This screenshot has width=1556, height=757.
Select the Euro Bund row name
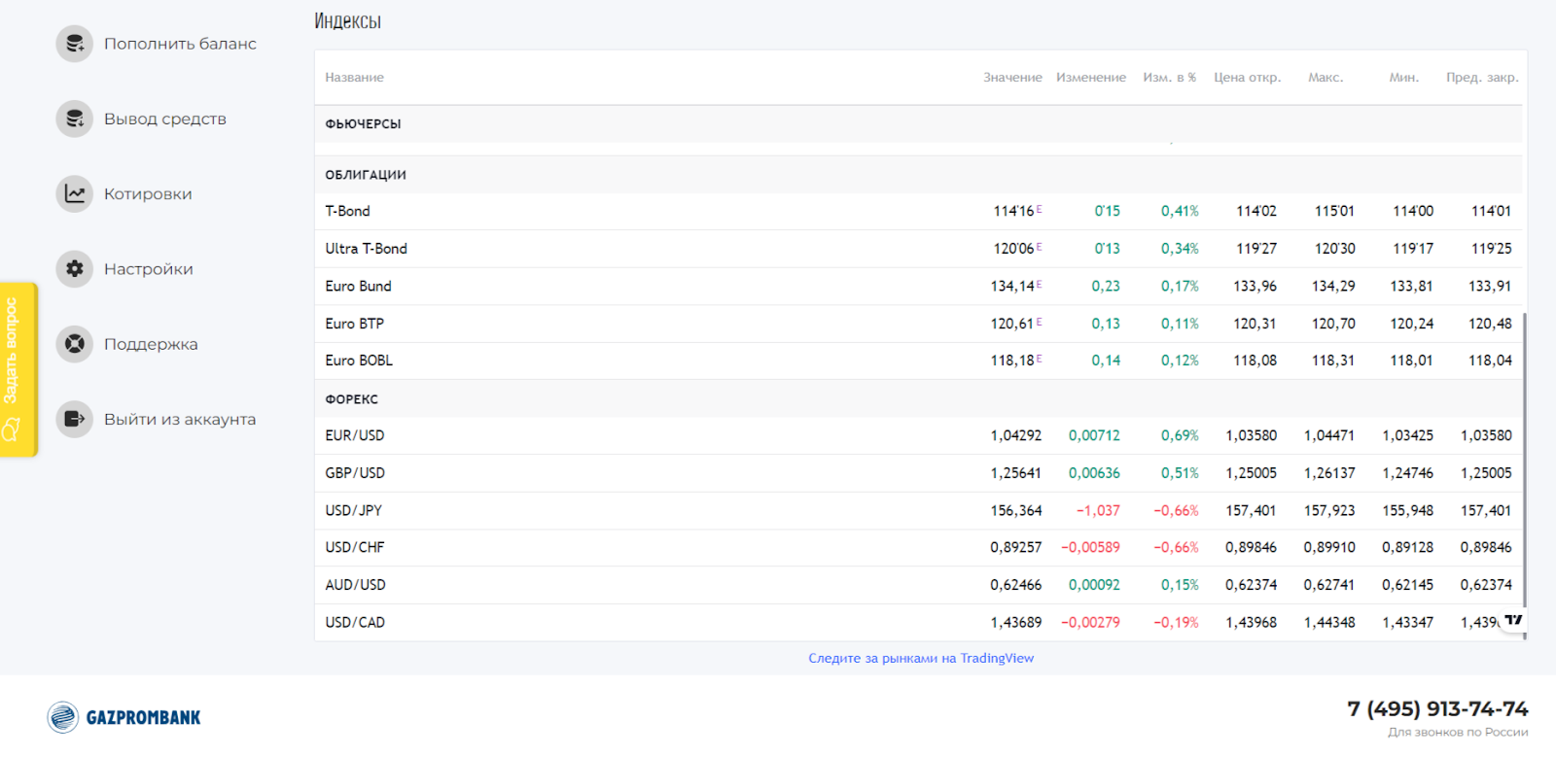point(358,286)
